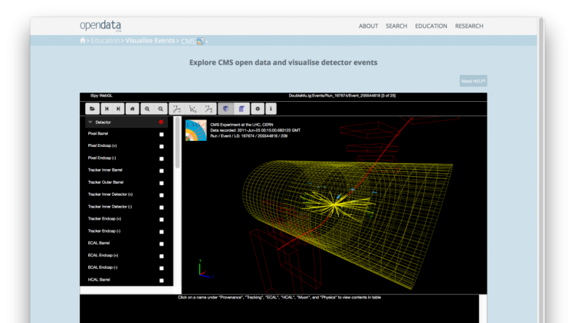Zoom out of the detector view
Viewport: 575px width, 323px height.
click(x=161, y=109)
